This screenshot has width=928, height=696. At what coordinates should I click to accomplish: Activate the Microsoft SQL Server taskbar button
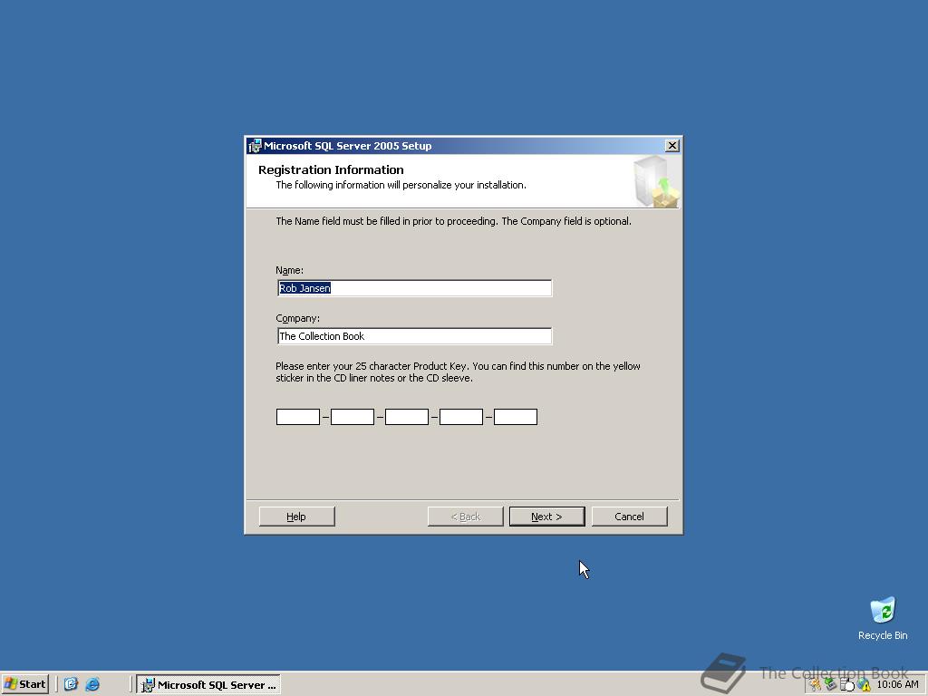point(208,685)
